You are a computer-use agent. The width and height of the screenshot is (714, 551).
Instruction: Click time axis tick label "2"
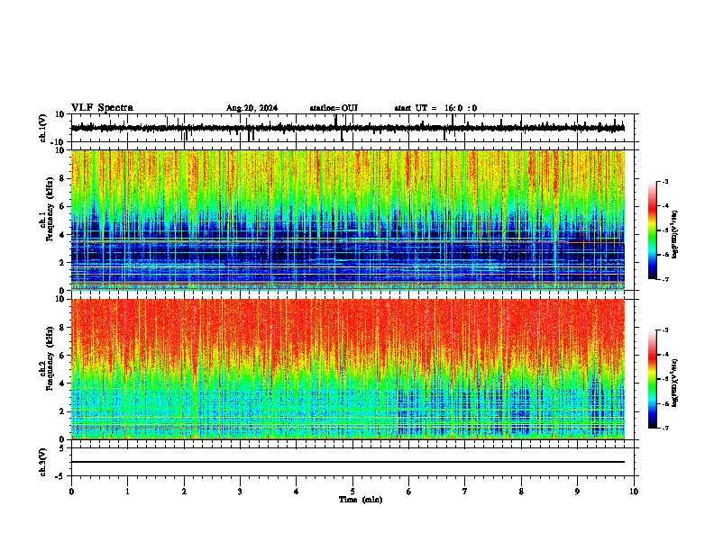(184, 492)
